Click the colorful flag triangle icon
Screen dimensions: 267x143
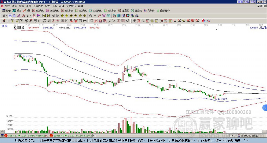tap(39, 16)
